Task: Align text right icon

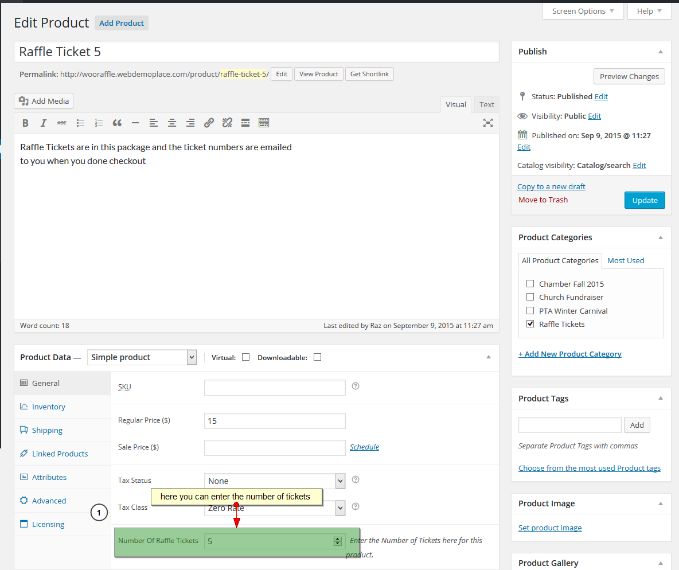Action: [190, 123]
